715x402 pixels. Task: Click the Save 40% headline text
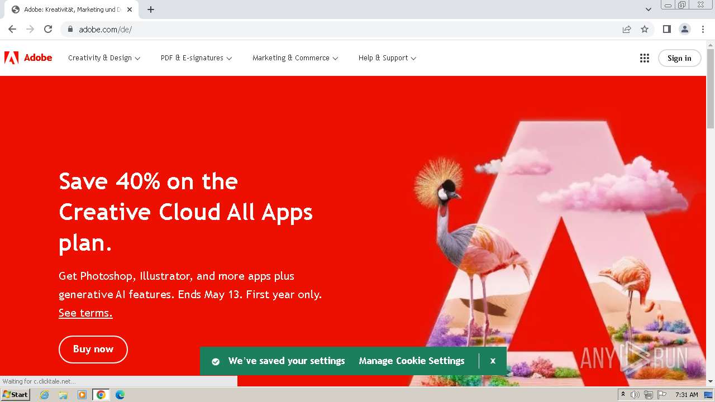point(186,212)
